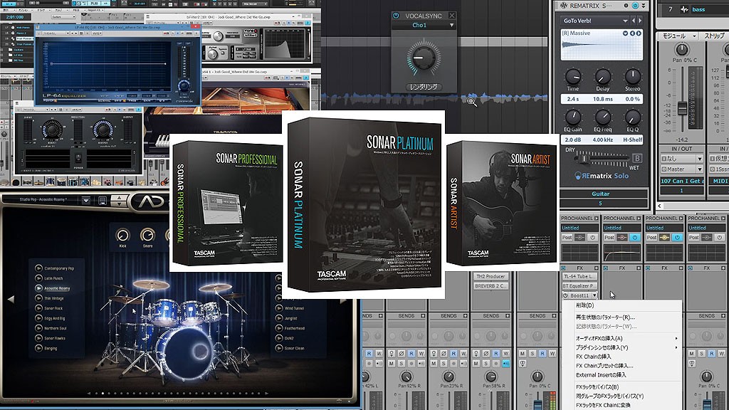Image resolution: width=729 pixels, height=410 pixels.
Task: Toggle Boost11 effect power button
Action: click(x=566, y=295)
